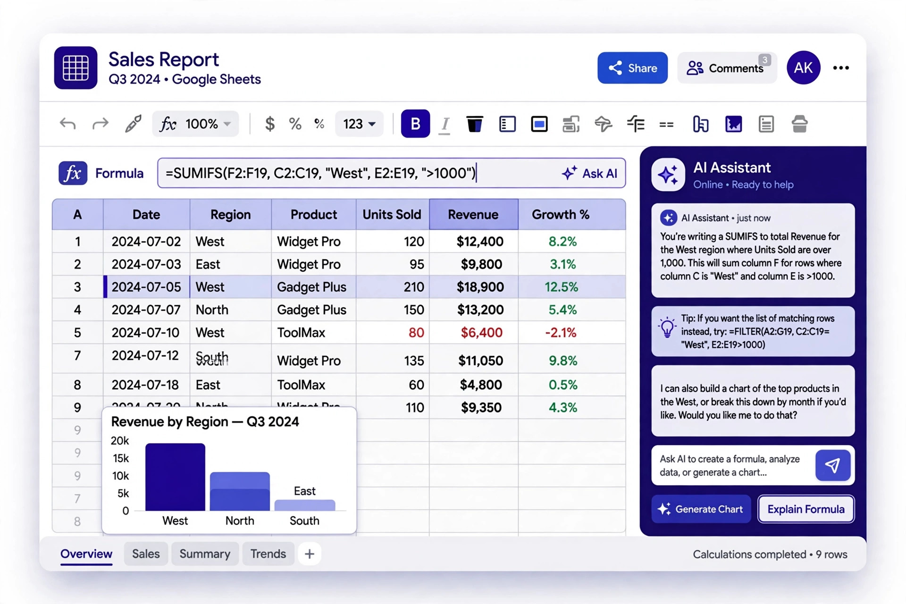Click the Units Sold column header
This screenshot has height=604, width=906.
(x=392, y=215)
